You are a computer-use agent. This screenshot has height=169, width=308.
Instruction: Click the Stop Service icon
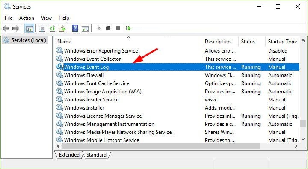click(x=108, y=29)
